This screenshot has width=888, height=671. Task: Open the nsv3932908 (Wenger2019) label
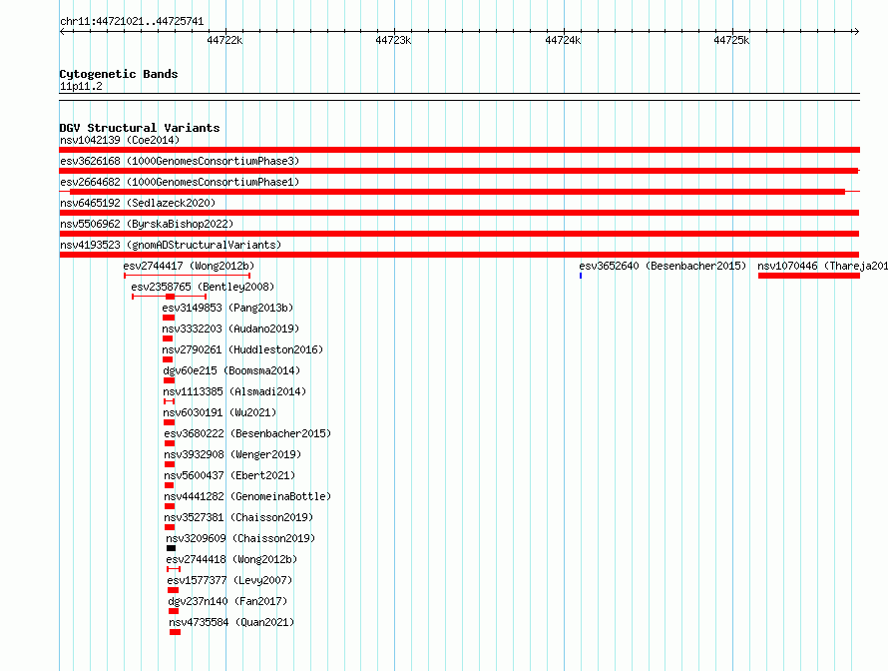(x=232, y=454)
